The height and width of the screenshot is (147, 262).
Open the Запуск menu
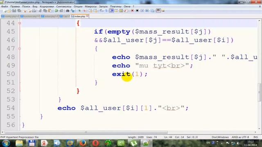pyautogui.click(x=103, y=7)
